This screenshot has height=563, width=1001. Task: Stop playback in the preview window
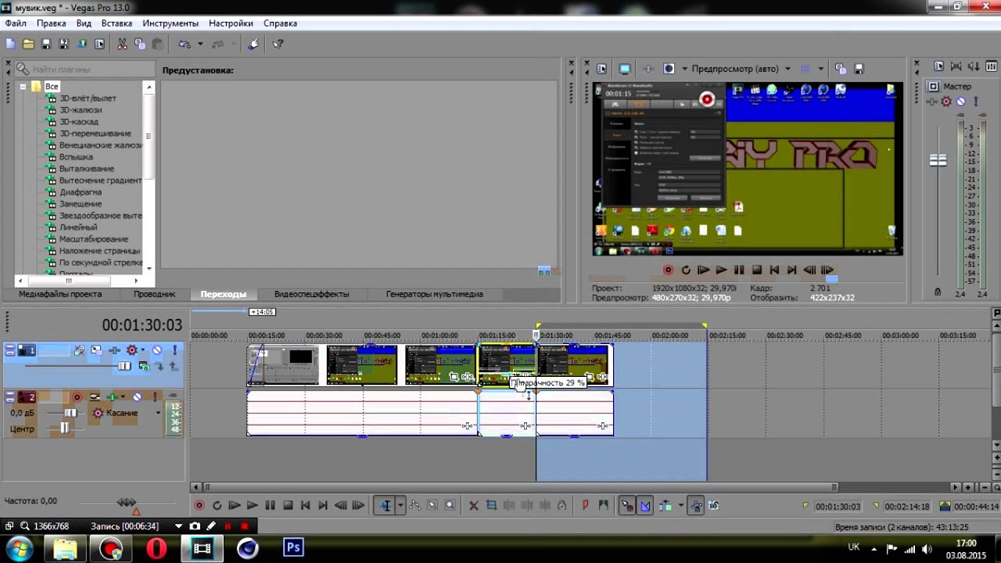click(x=757, y=270)
